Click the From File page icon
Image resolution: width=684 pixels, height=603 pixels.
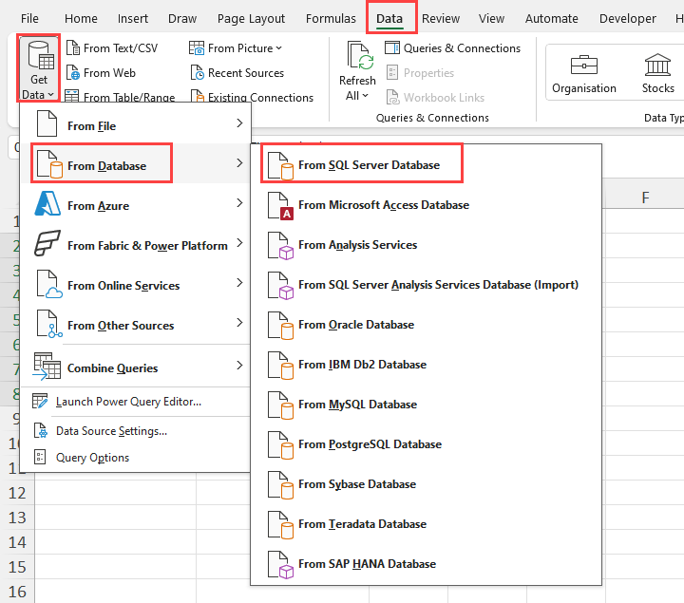point(47,123)
